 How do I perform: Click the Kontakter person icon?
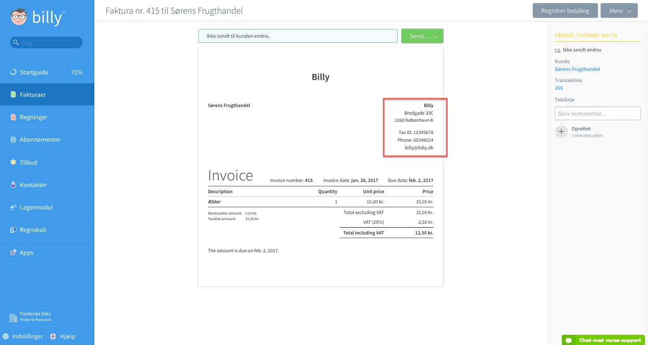tap(14, 184)
